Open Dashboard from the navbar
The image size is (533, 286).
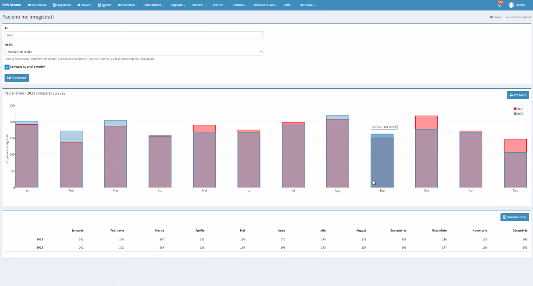[37, 5]
